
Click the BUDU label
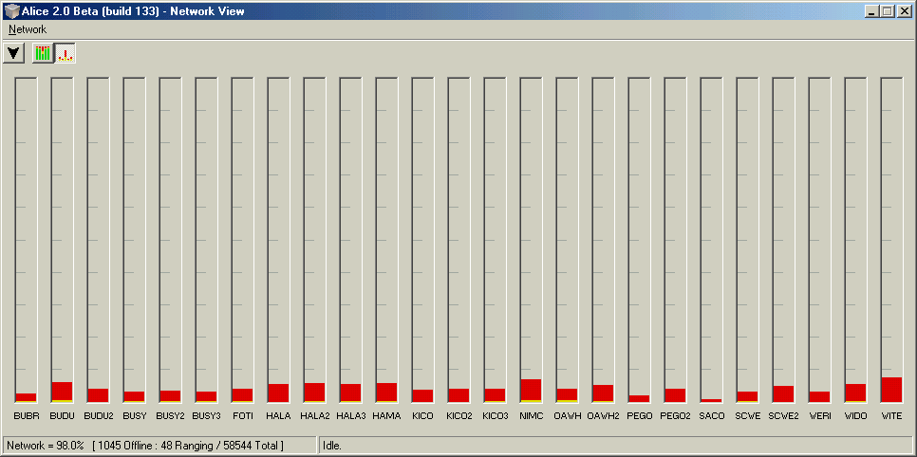62,415
